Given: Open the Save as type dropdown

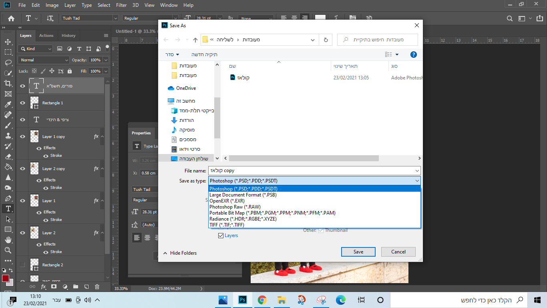Looking at the screenshot, I should coord(314,181).
